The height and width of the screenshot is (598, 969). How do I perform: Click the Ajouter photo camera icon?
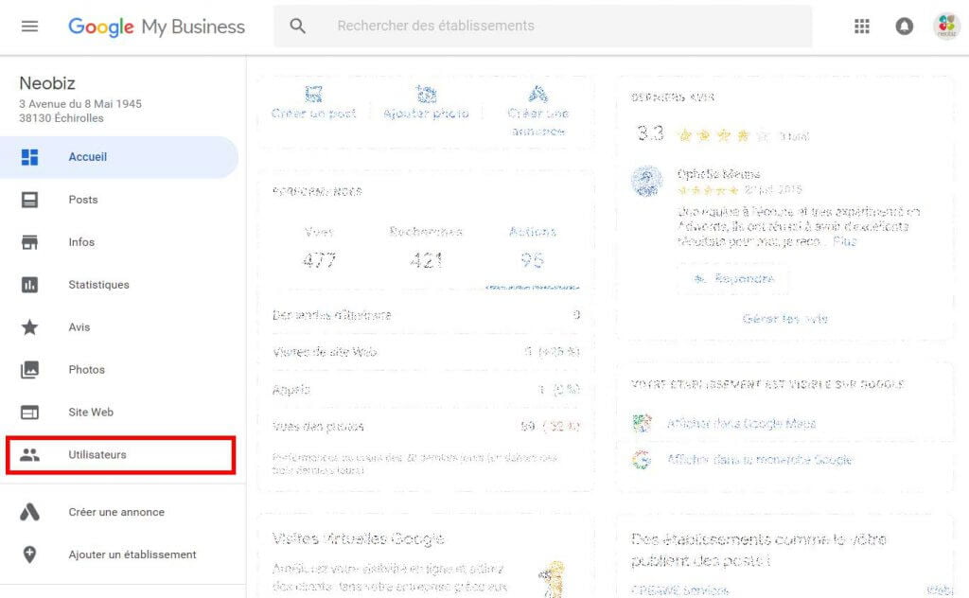427,95
